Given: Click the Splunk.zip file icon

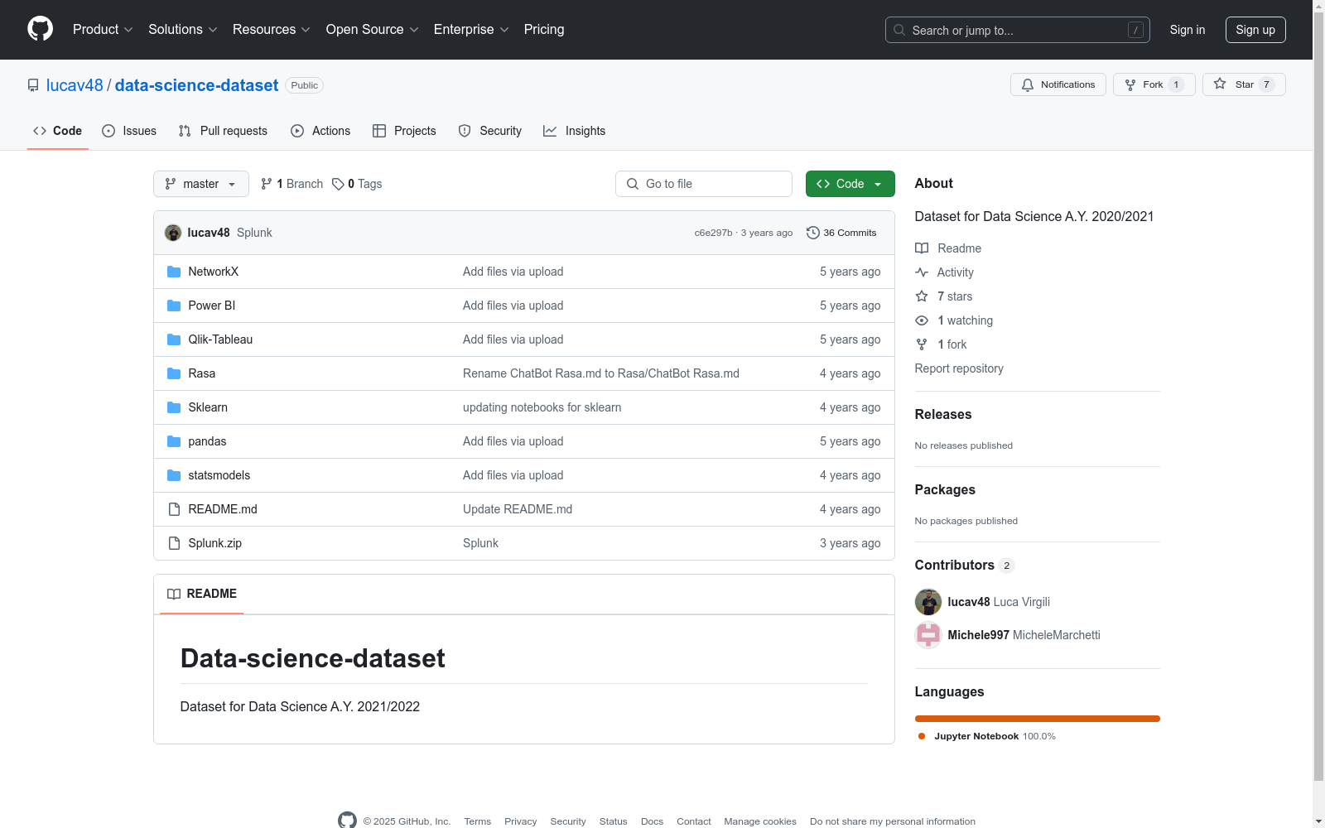Looking at the screenshot, I should click(x=174, y=543).
